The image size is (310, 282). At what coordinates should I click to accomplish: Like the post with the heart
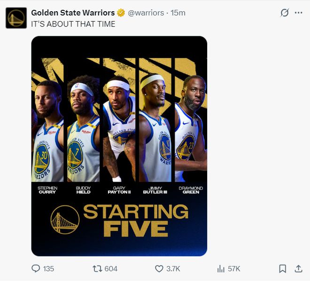point(159,269)
